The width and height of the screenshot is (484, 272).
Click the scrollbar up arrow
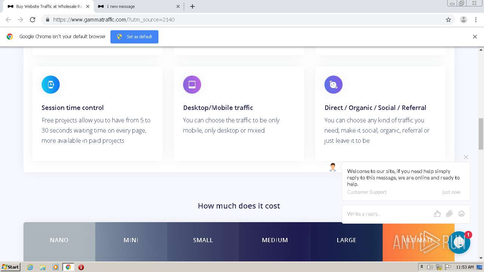pyautogui.click(x=481, y=49)
